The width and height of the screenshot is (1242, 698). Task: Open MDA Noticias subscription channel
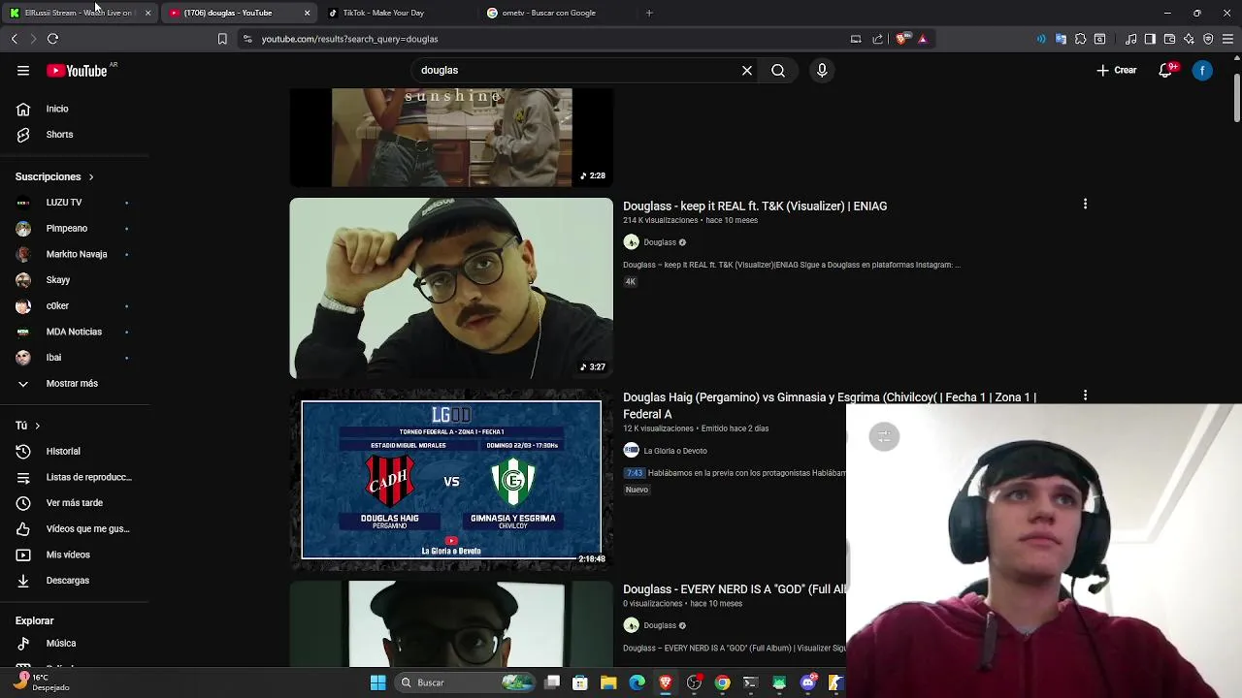pos(74,332)
